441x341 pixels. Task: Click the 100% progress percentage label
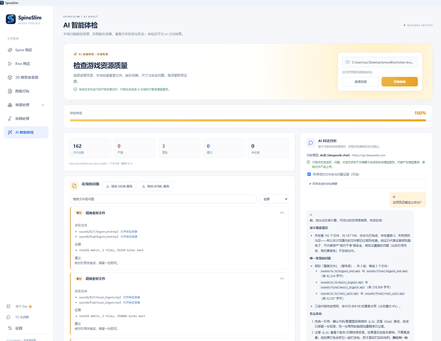point(420,113)
